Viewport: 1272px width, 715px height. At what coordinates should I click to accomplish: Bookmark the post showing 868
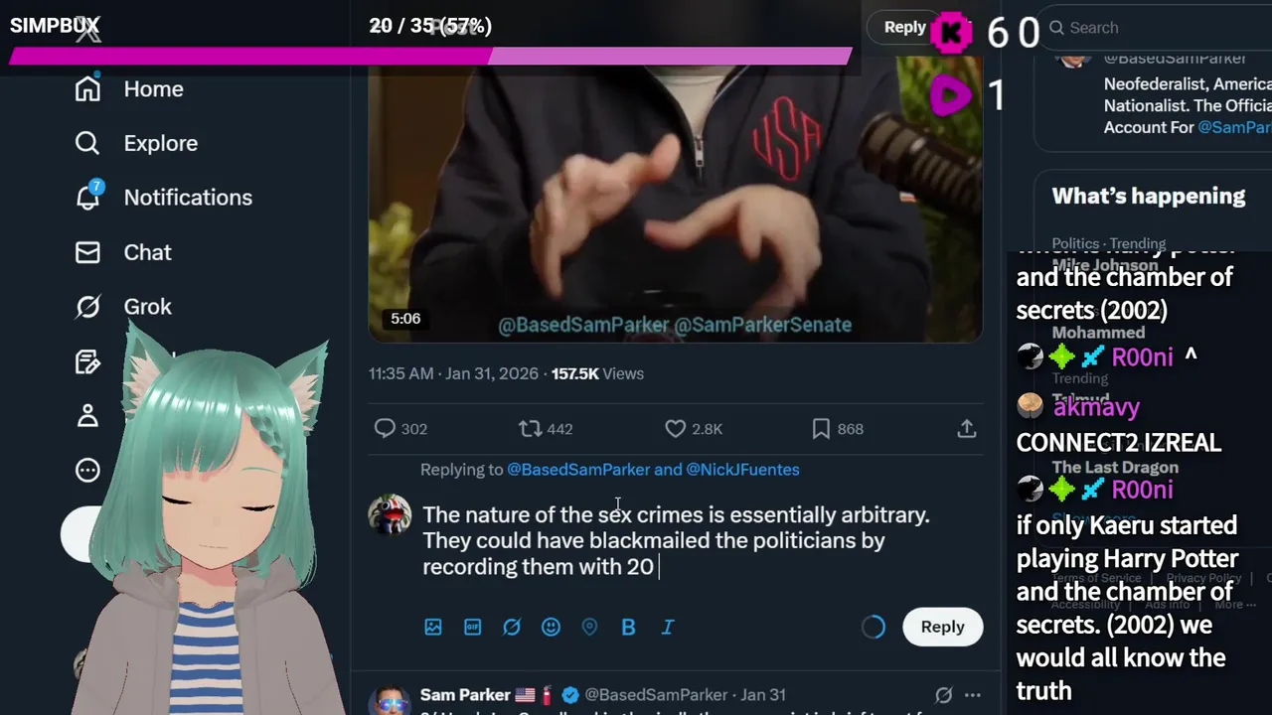821,429
